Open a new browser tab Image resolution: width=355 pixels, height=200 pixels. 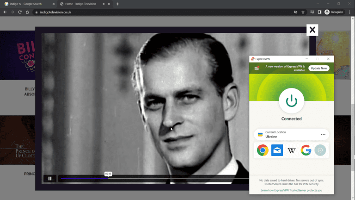pos(117,4)
